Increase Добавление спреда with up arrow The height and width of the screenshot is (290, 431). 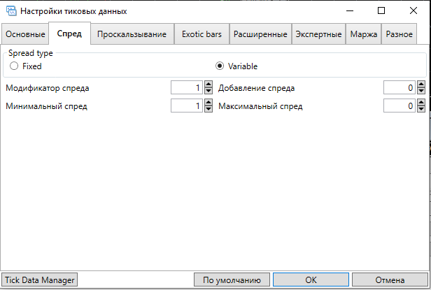point(421,85)
